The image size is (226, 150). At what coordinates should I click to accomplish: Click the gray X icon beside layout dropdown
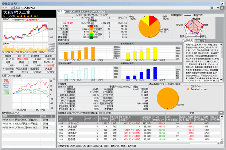coord(222,8)
